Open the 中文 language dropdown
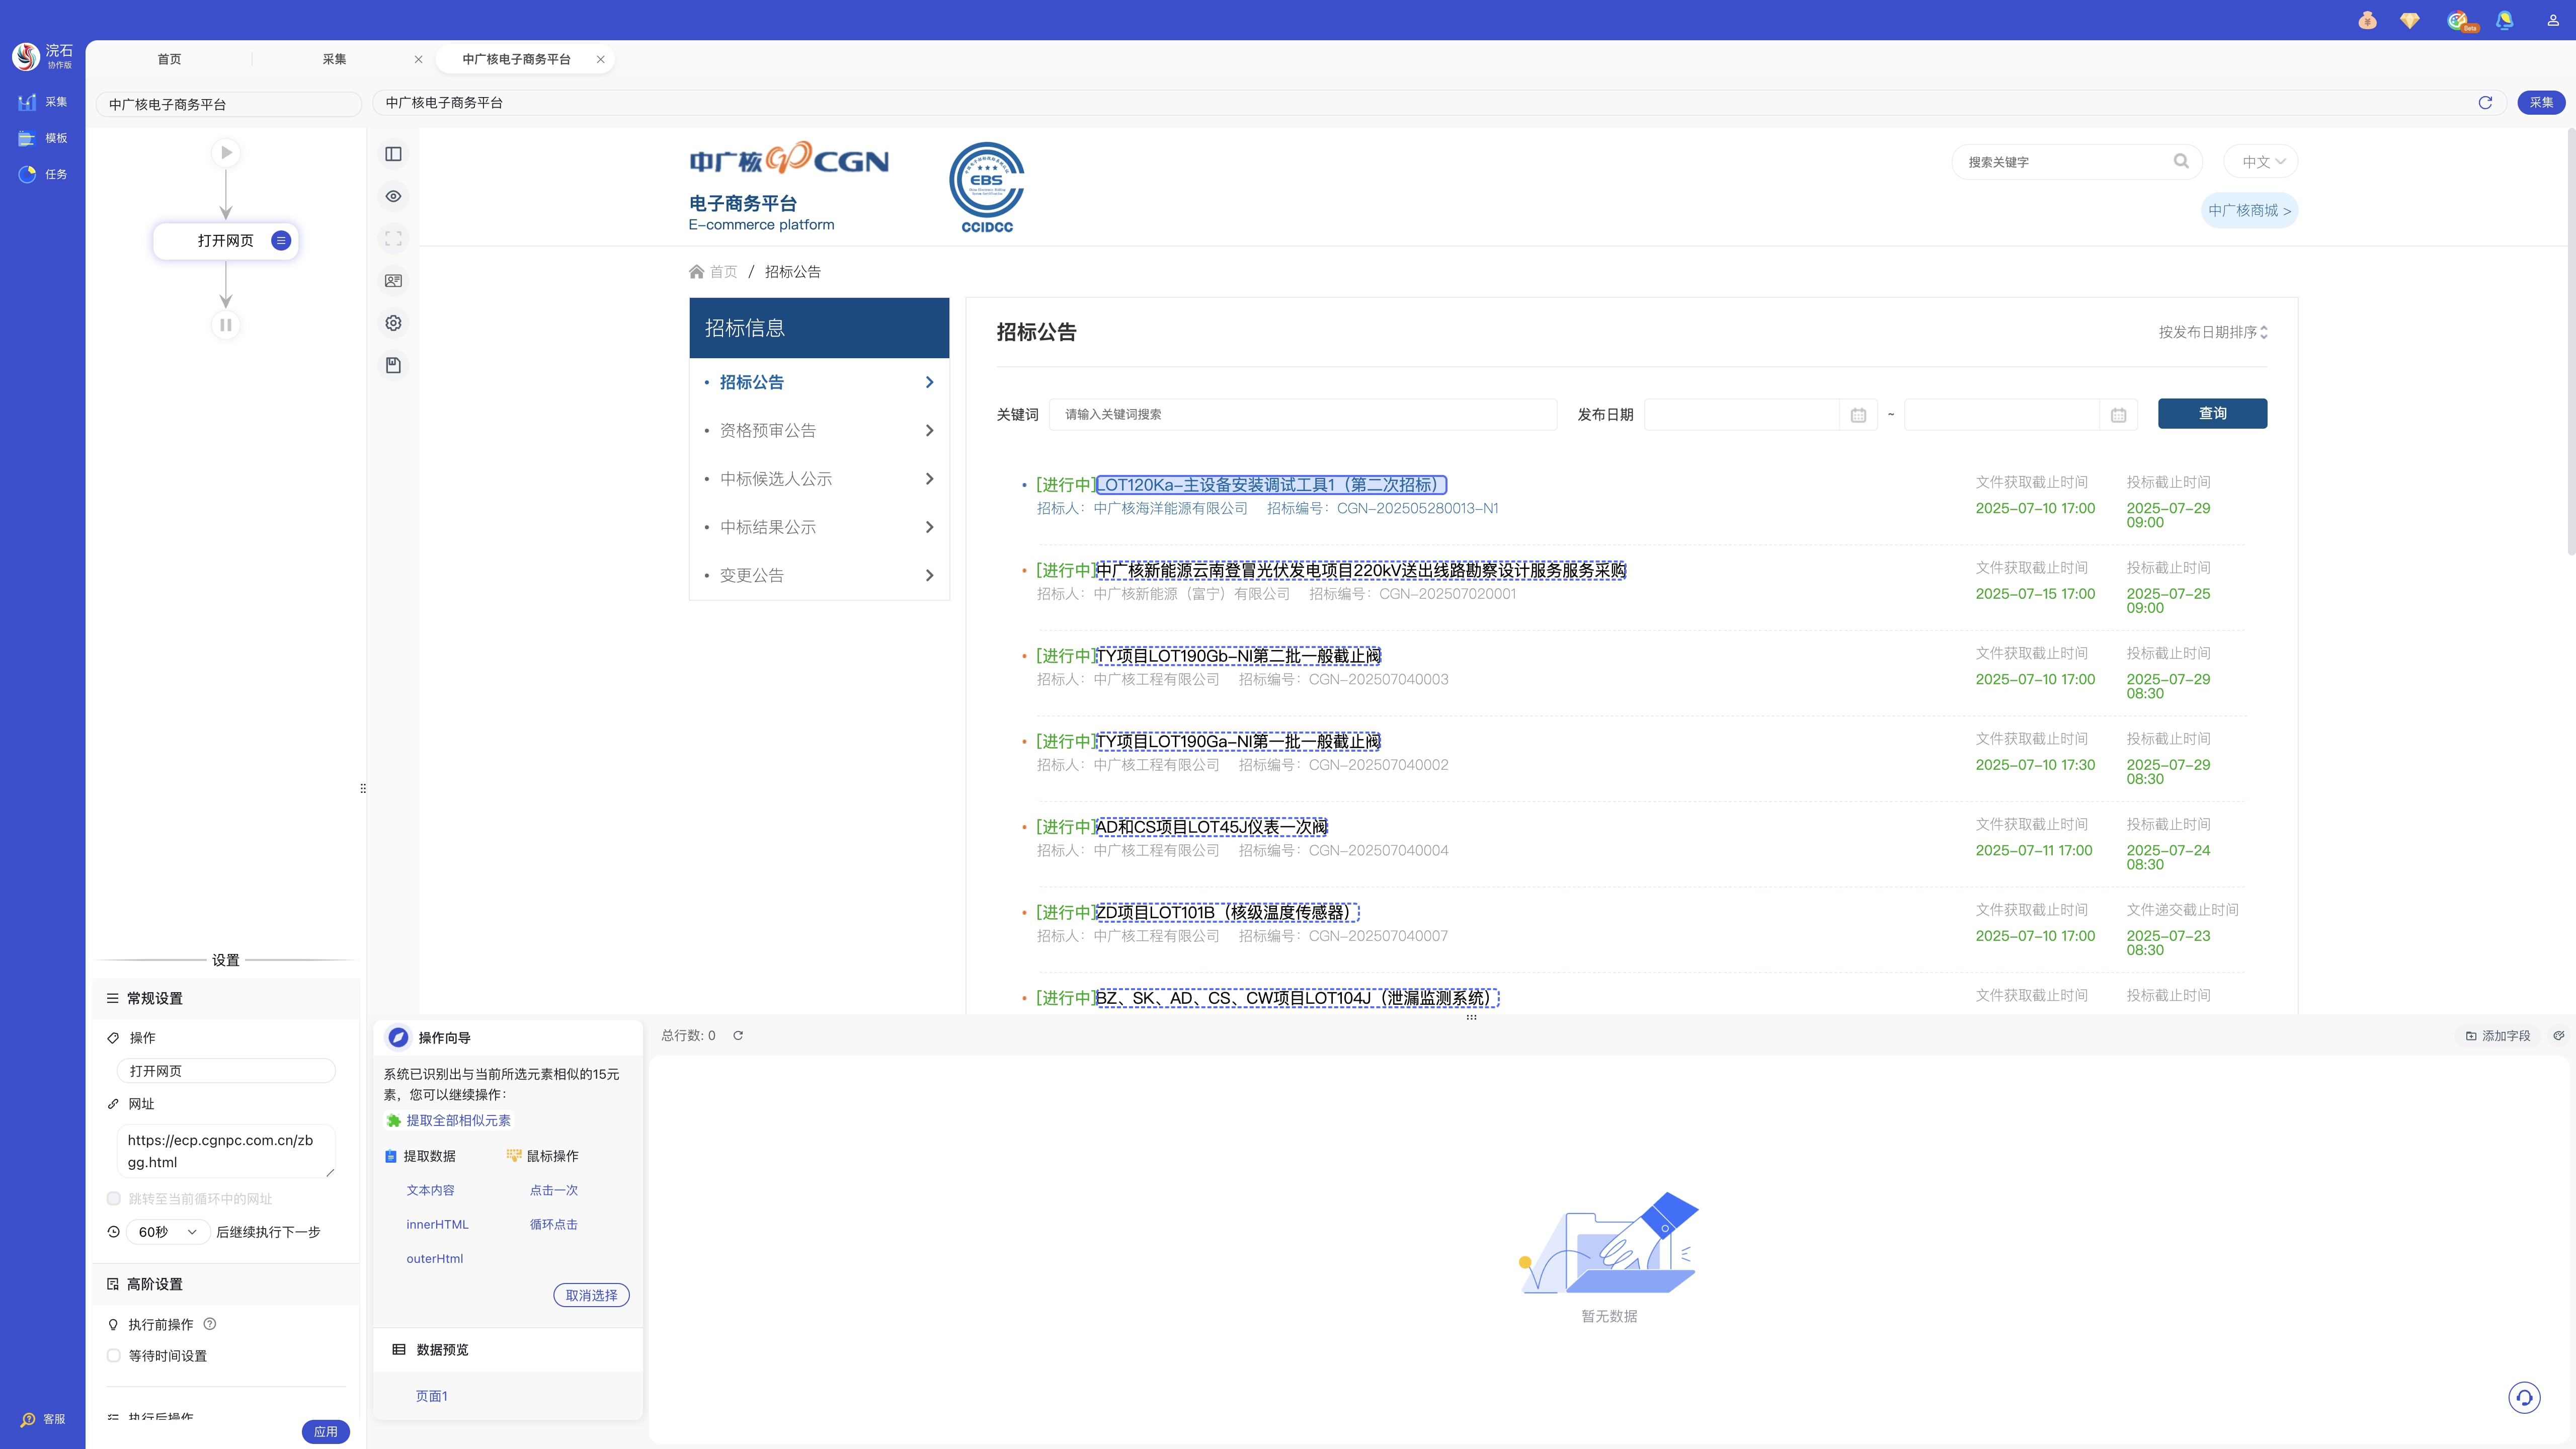The height and width of the screenshot is (1449, 2576). pyautogui.click(x=2262, y=162)
